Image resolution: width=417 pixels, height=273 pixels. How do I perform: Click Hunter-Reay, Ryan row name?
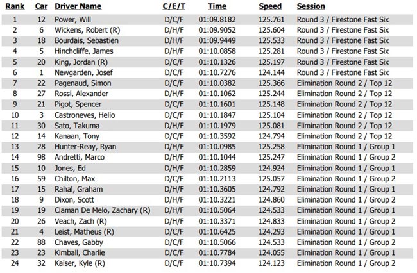85,147
